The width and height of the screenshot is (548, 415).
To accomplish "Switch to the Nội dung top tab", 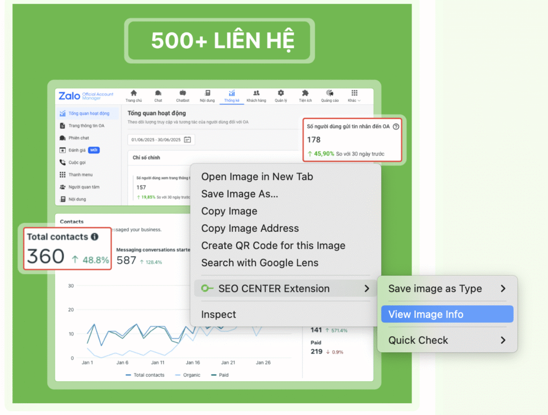I will coord(207,96).
